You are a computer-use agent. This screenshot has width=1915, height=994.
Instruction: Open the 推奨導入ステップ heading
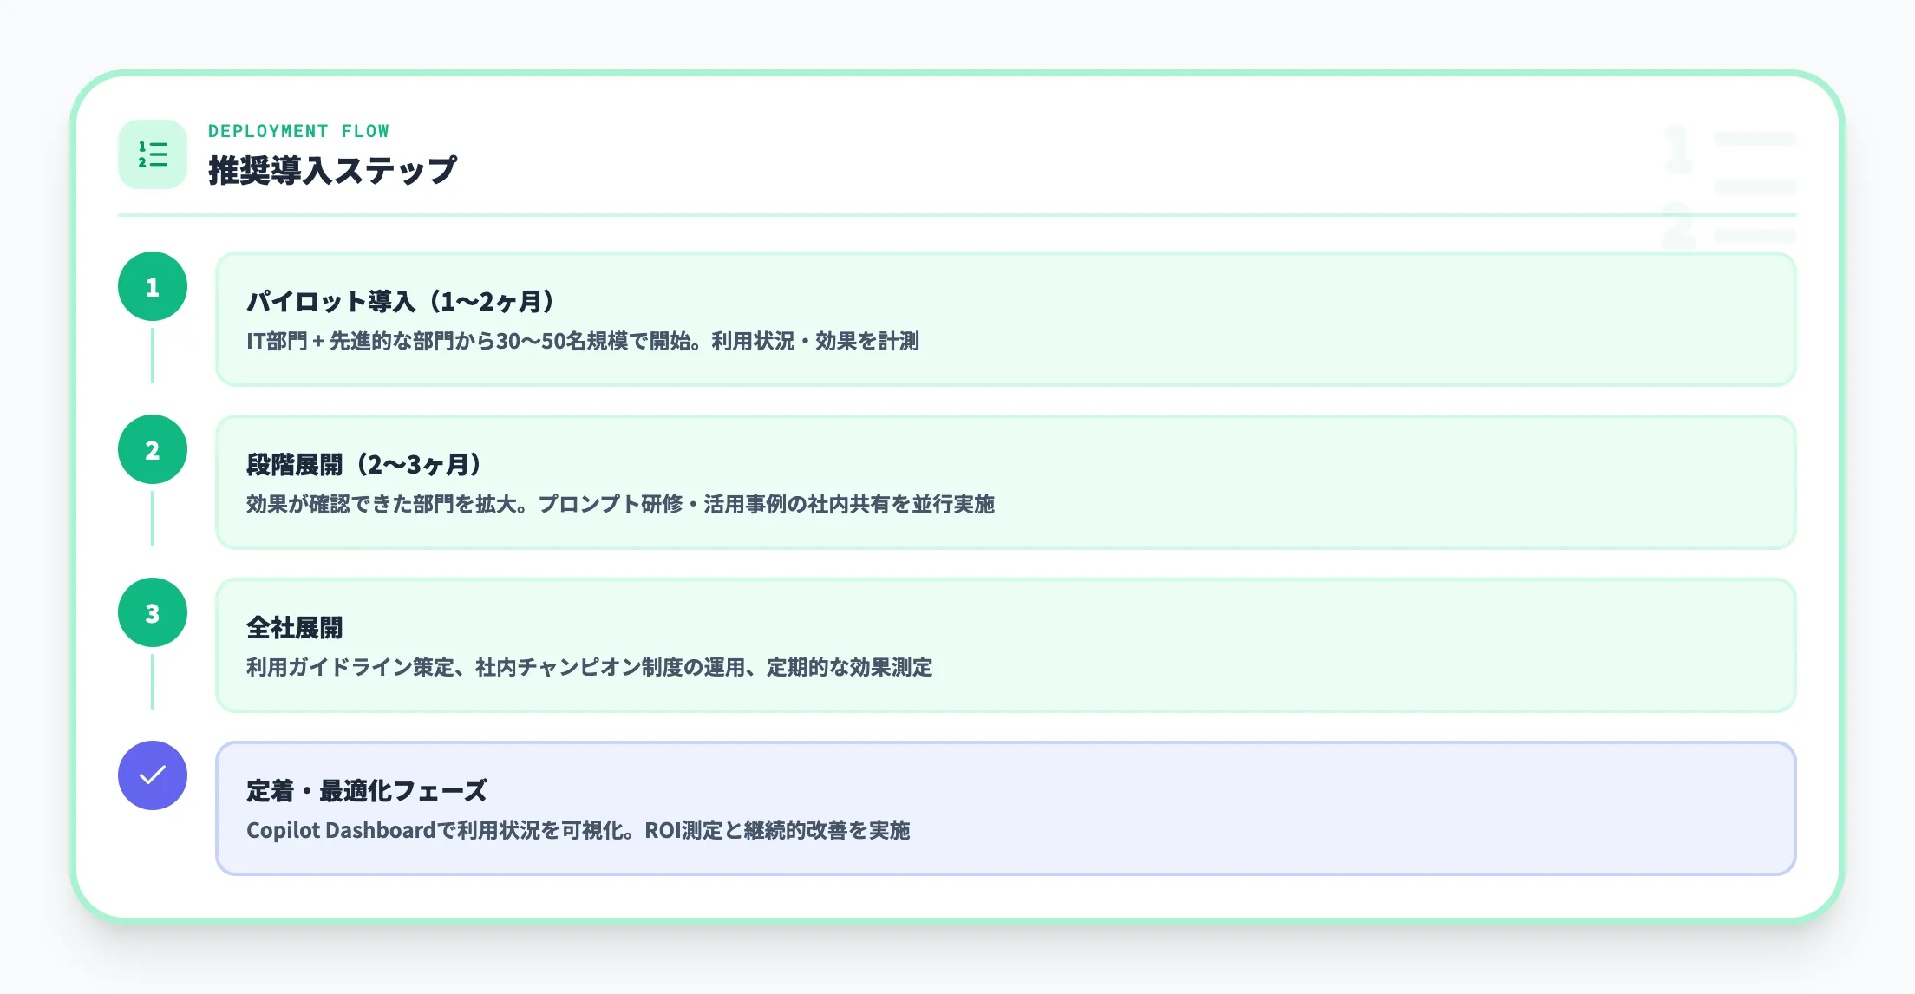(x=332, y=169)
